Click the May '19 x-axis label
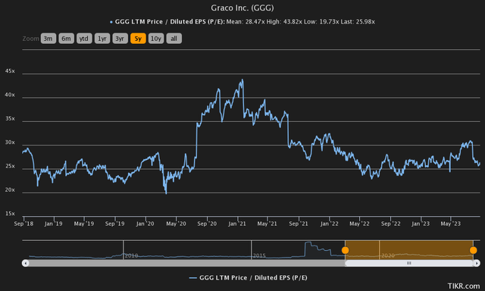The width and height of the screenshot is (485, 291). click(x=84, y=224)
